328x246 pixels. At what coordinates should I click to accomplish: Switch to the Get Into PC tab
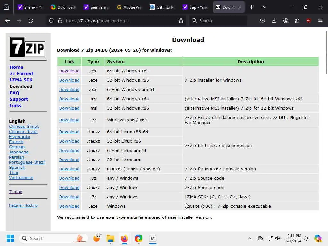pyautogui.click(x=163, y=7)
